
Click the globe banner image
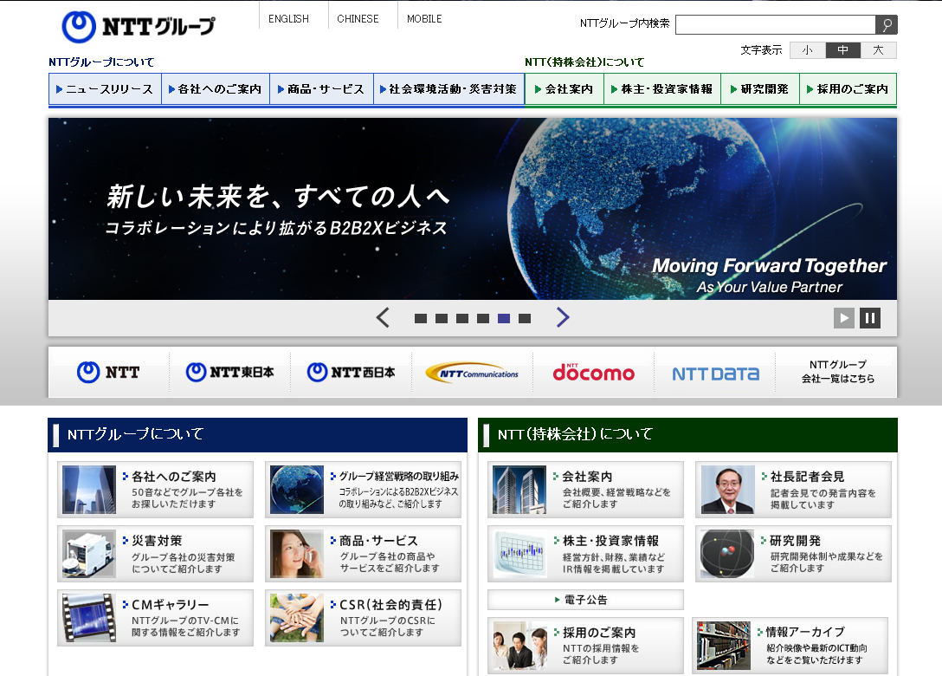coord(472,209)
